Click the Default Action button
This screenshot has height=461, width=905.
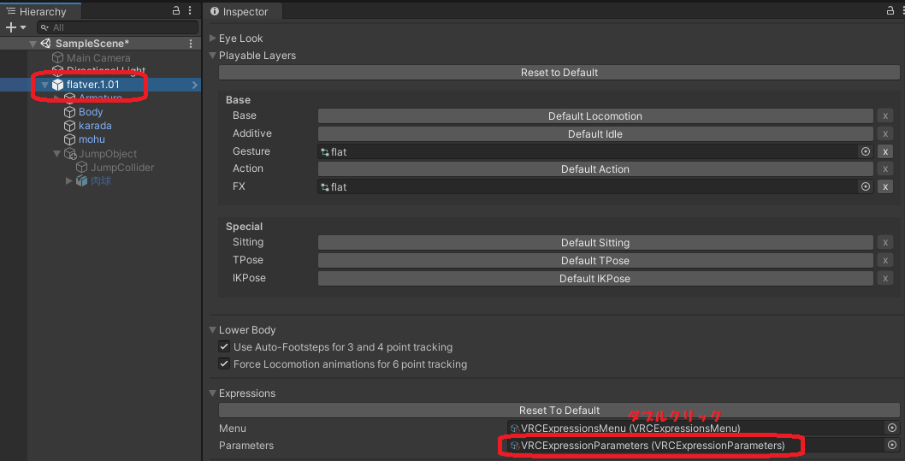(x=595, y=169)
